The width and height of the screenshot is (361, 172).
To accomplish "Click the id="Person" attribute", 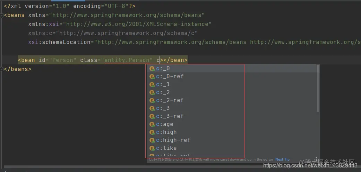I will coord(57,60).
